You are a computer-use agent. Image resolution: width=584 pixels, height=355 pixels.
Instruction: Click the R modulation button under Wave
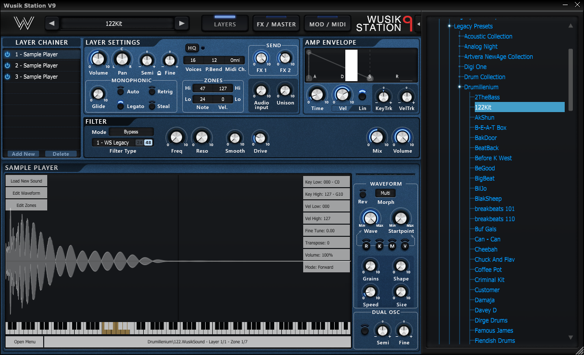point(366,245)
